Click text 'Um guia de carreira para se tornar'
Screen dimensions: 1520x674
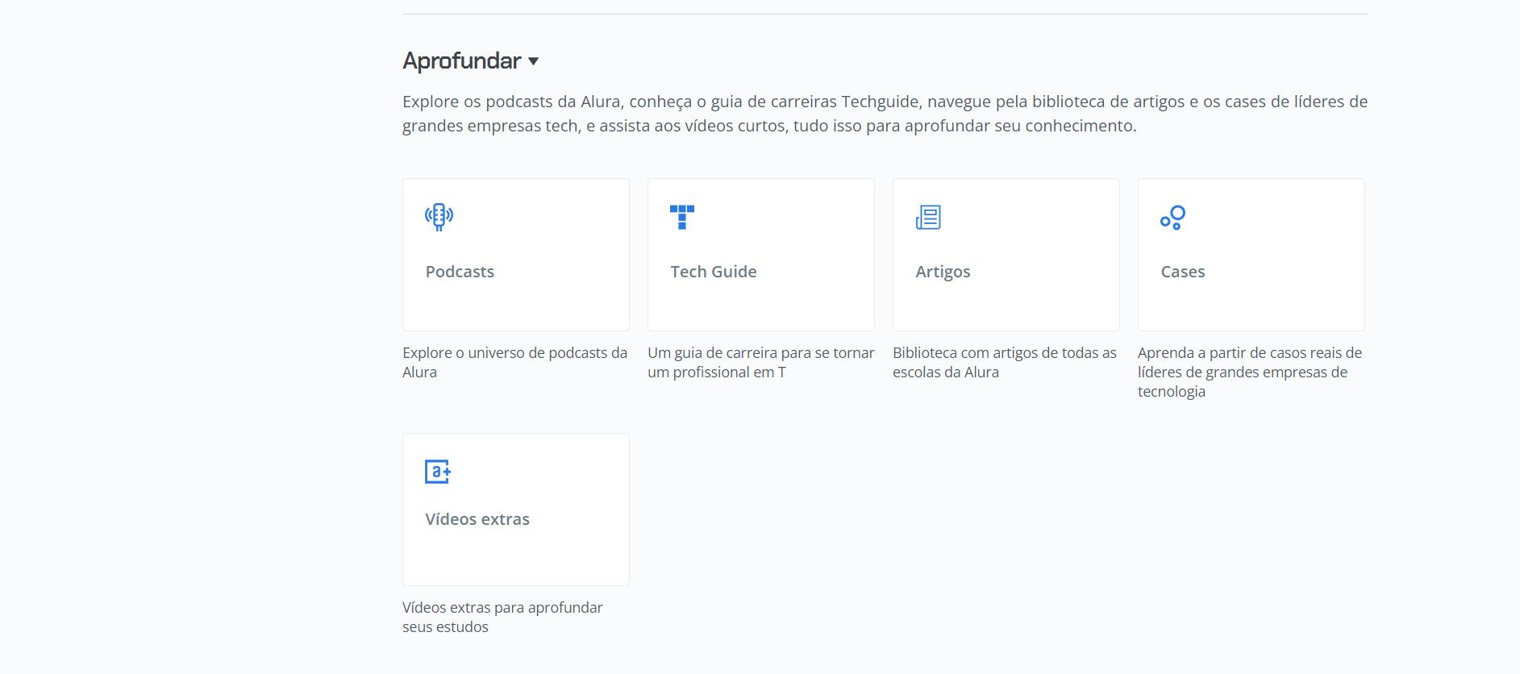[x=760, y=353]
